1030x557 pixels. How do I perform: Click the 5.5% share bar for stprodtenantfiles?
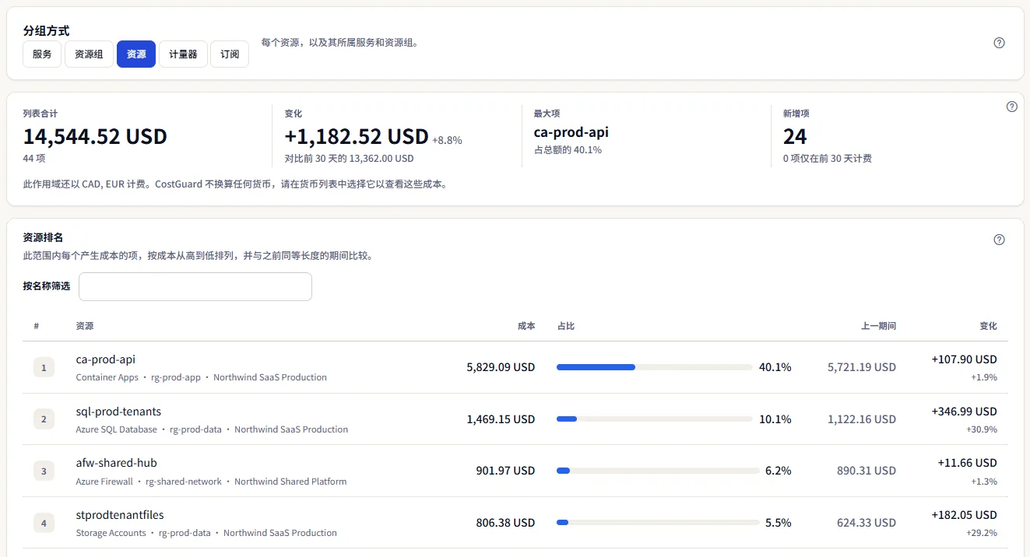(x=658, y=523)
